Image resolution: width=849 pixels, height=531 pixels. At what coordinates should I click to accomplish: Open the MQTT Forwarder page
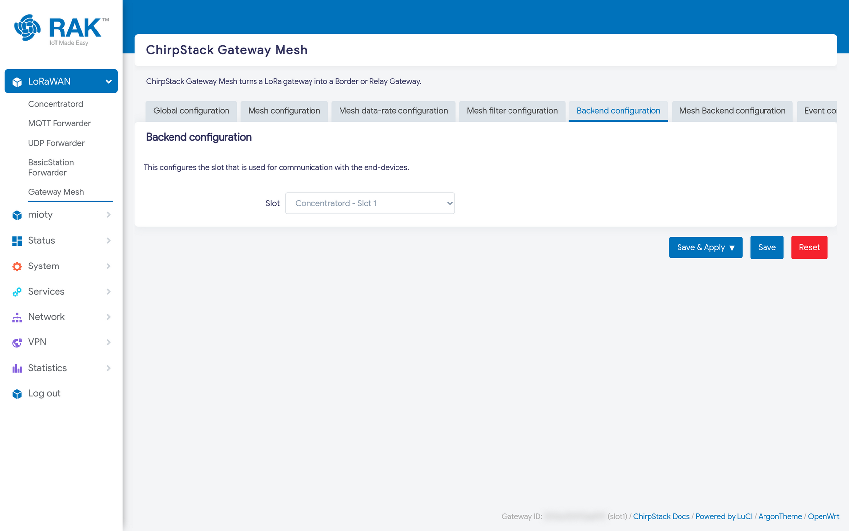click(59, 123)
